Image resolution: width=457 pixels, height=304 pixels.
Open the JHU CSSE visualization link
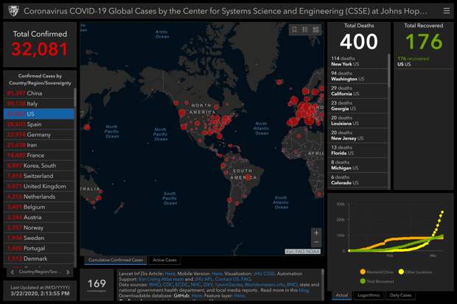[x=265, y=274]
